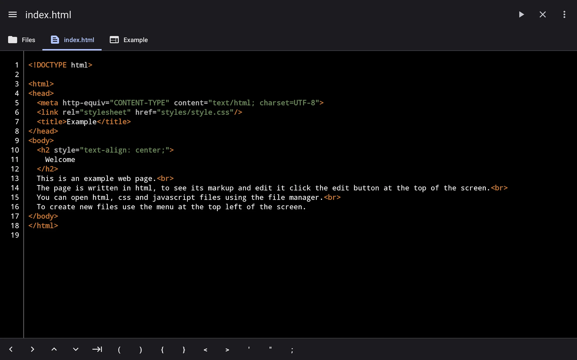Click the closing </body> tag
Screen dimensions: 577x360
(x=43, y=216)
